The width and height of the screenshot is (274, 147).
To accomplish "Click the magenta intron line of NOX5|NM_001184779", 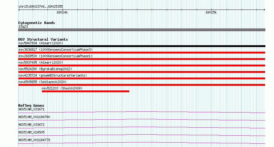I will coord(142,143).
